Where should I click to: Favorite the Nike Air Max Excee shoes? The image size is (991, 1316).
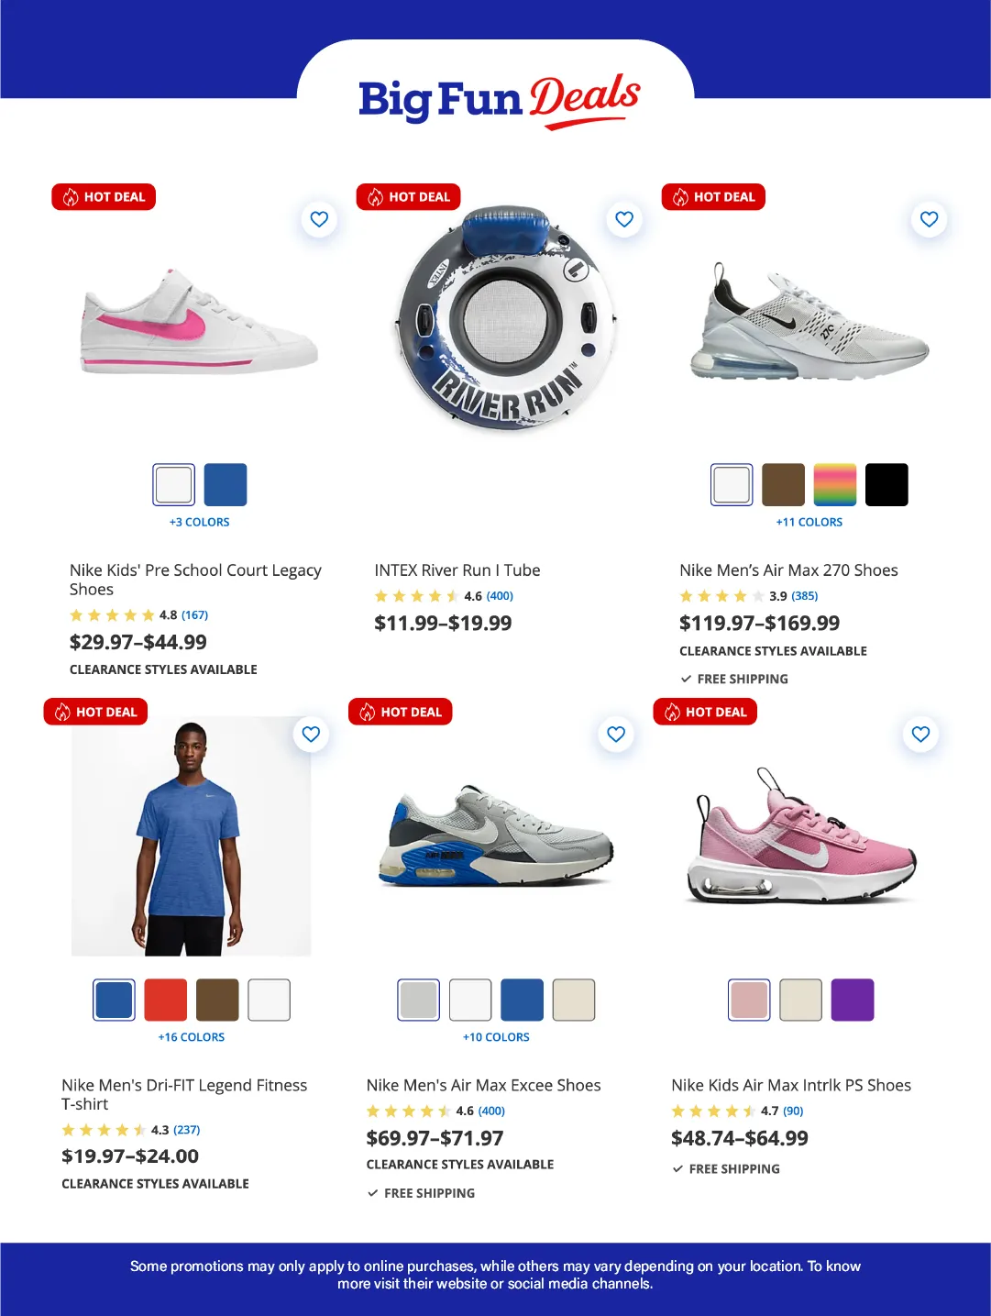(616, 734)
